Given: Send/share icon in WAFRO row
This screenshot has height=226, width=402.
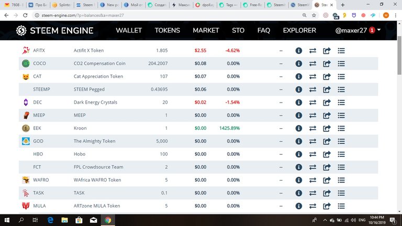Looking at the screenshot, I should pyautogui.click(x=327, y=180).
